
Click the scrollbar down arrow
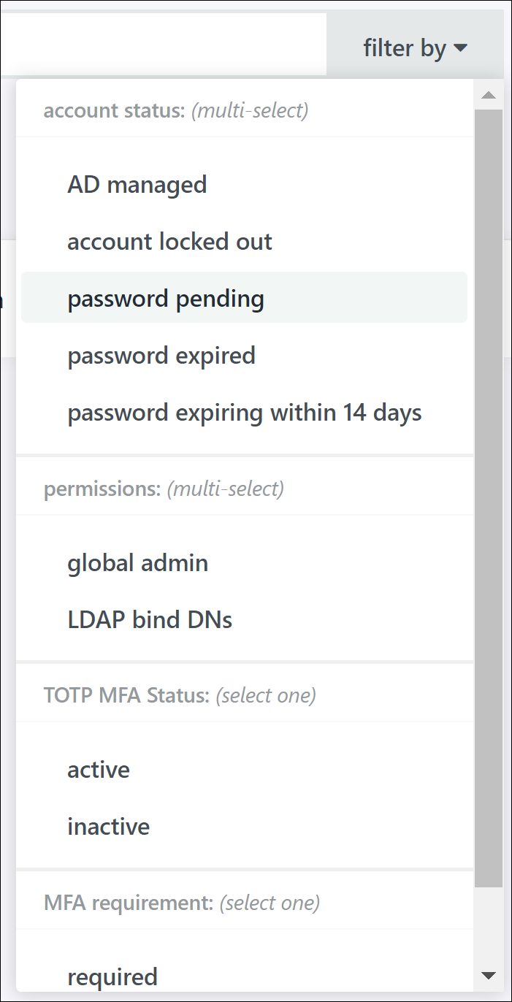click(x=489, y=975)
